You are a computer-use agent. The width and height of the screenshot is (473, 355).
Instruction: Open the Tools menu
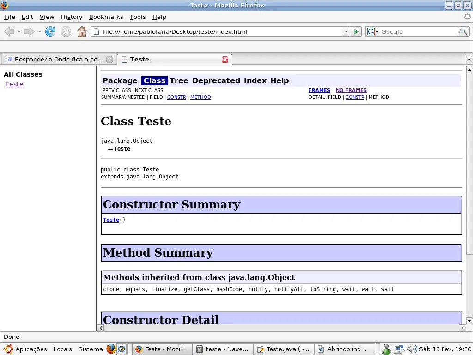point(138,17)
